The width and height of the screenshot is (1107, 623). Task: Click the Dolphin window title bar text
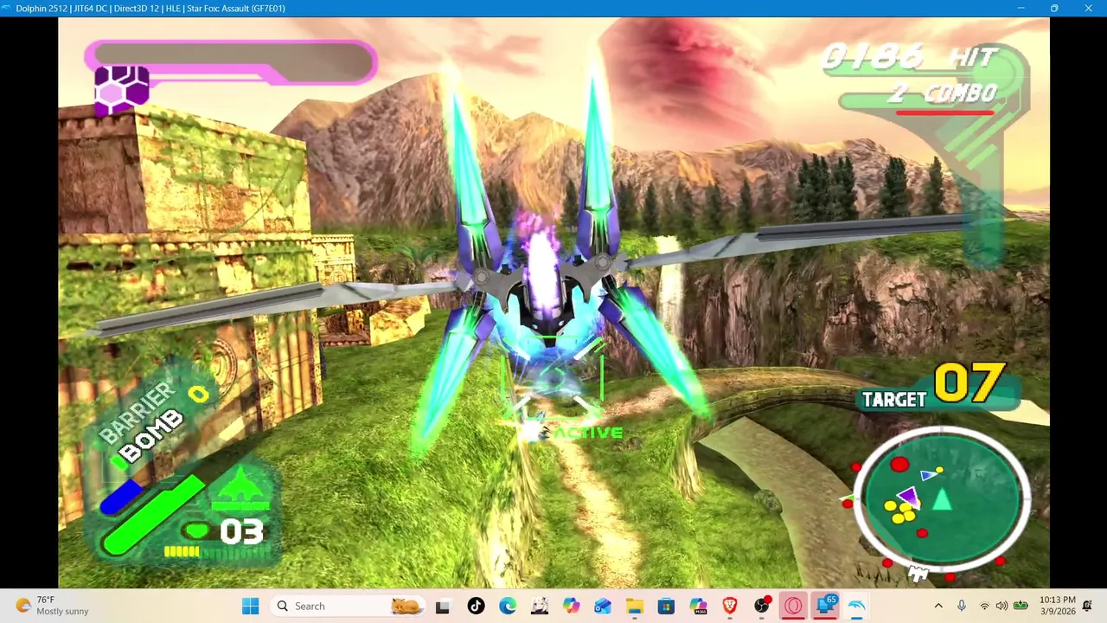coord(150,8)
